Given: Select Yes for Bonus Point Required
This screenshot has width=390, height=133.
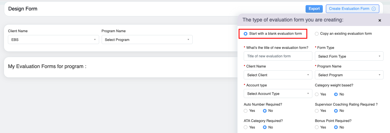Looking at the screenshot, I should 317,127.
